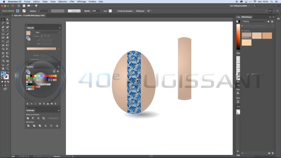Click the Pathfinder Divide icon

28,126
